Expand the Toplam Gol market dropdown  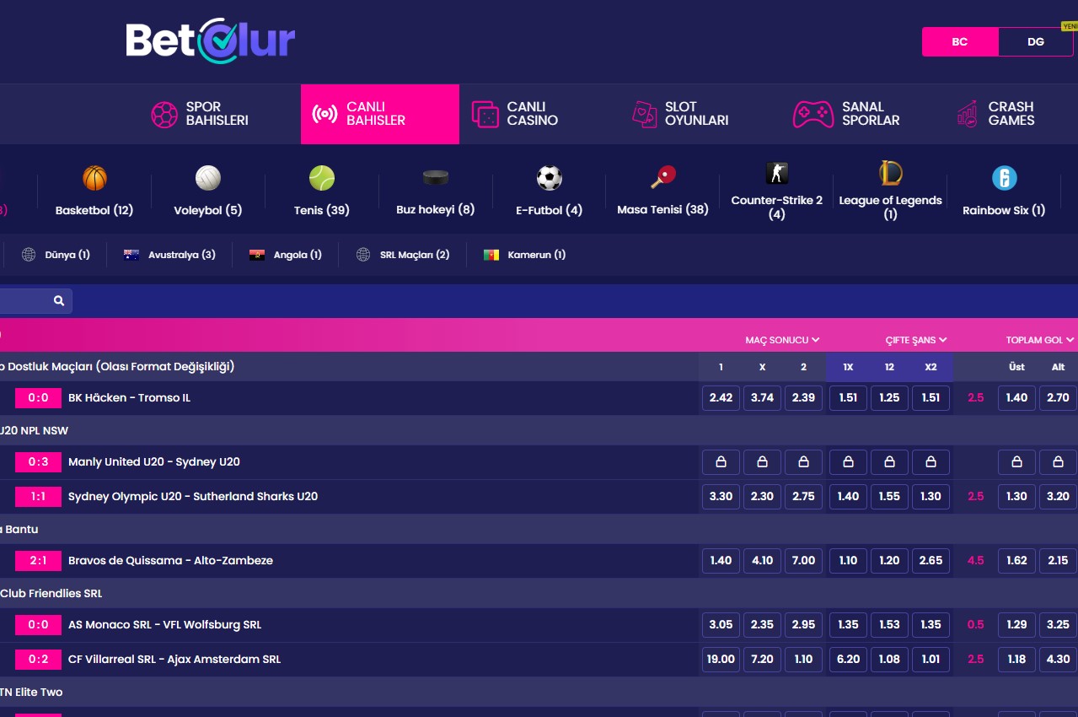point(1040,340)
